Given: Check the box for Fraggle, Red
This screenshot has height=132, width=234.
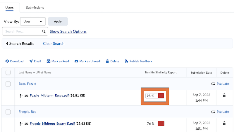Looking at the screenshot, I should click(8, 112).
